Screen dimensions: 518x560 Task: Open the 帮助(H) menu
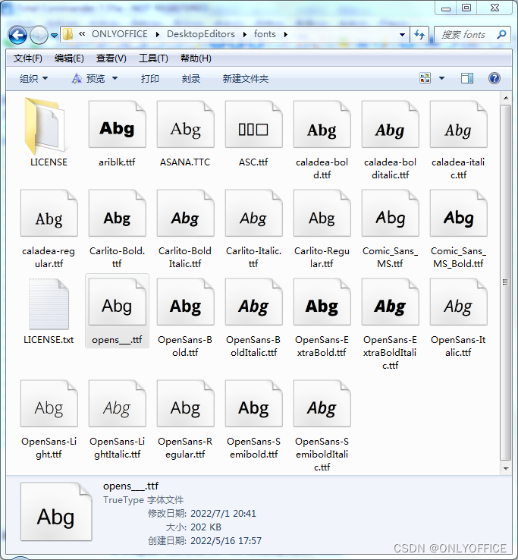point(196,58)
